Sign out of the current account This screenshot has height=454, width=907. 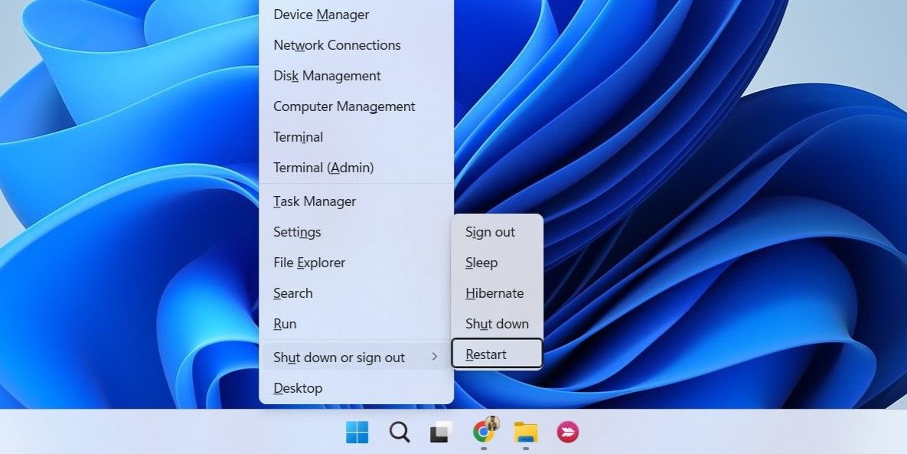click(489, 231)
